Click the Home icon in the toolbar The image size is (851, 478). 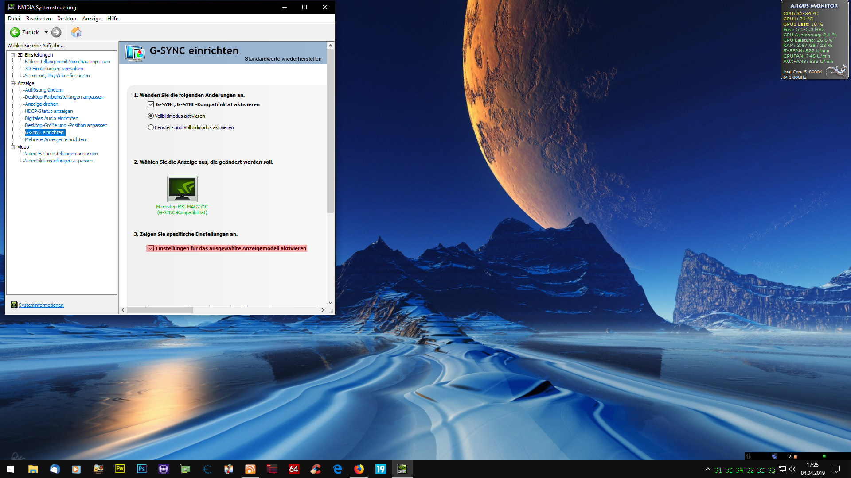point(76,32)
